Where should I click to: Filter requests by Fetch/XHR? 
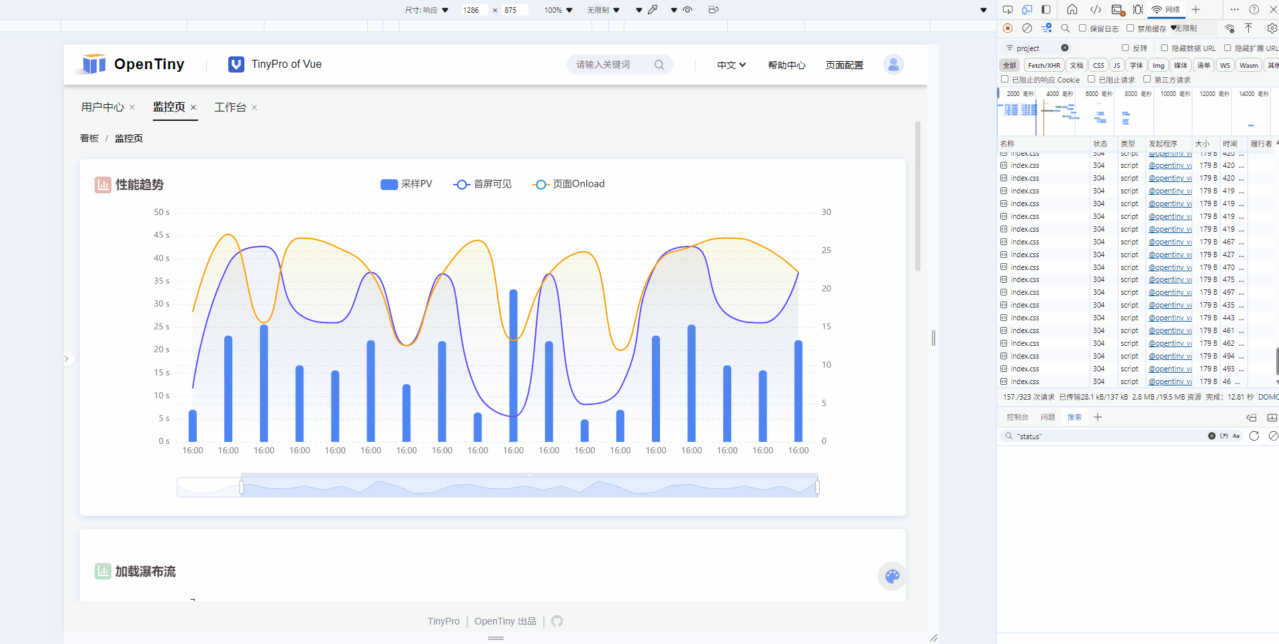point(1044,65)
